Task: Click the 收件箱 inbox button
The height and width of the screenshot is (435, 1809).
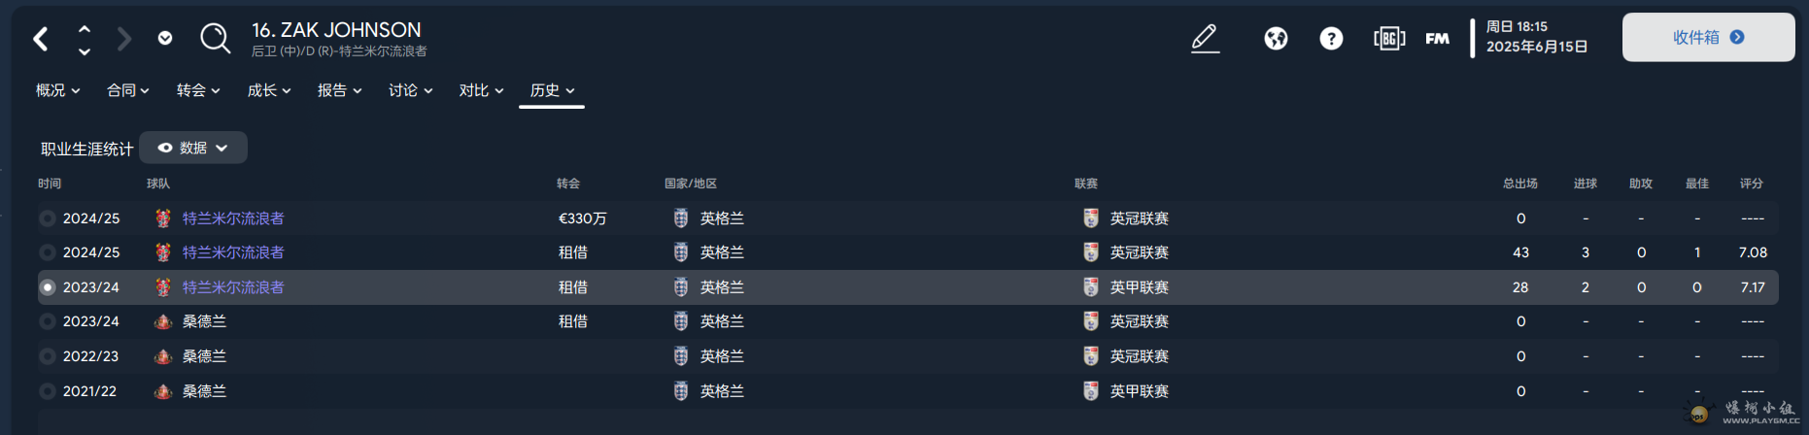Action: click(1708, 37)
